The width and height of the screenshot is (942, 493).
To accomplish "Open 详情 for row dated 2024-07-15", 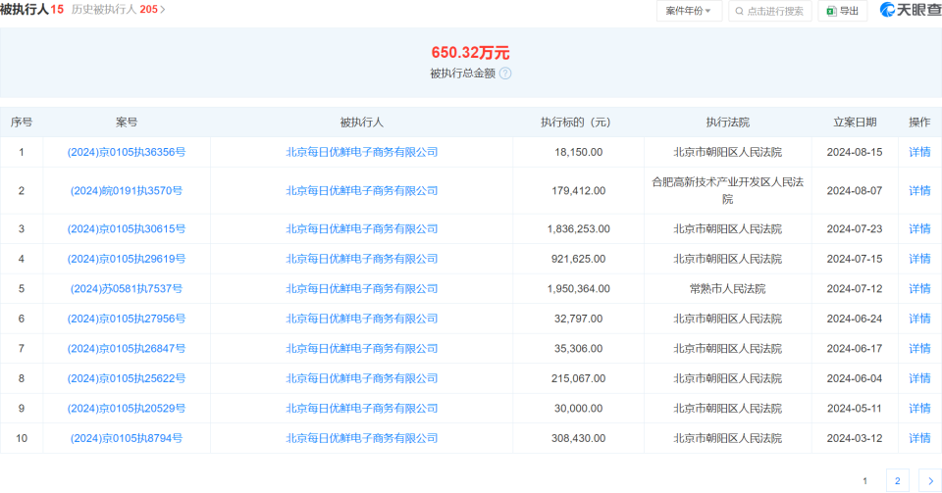I will (919, 259).
